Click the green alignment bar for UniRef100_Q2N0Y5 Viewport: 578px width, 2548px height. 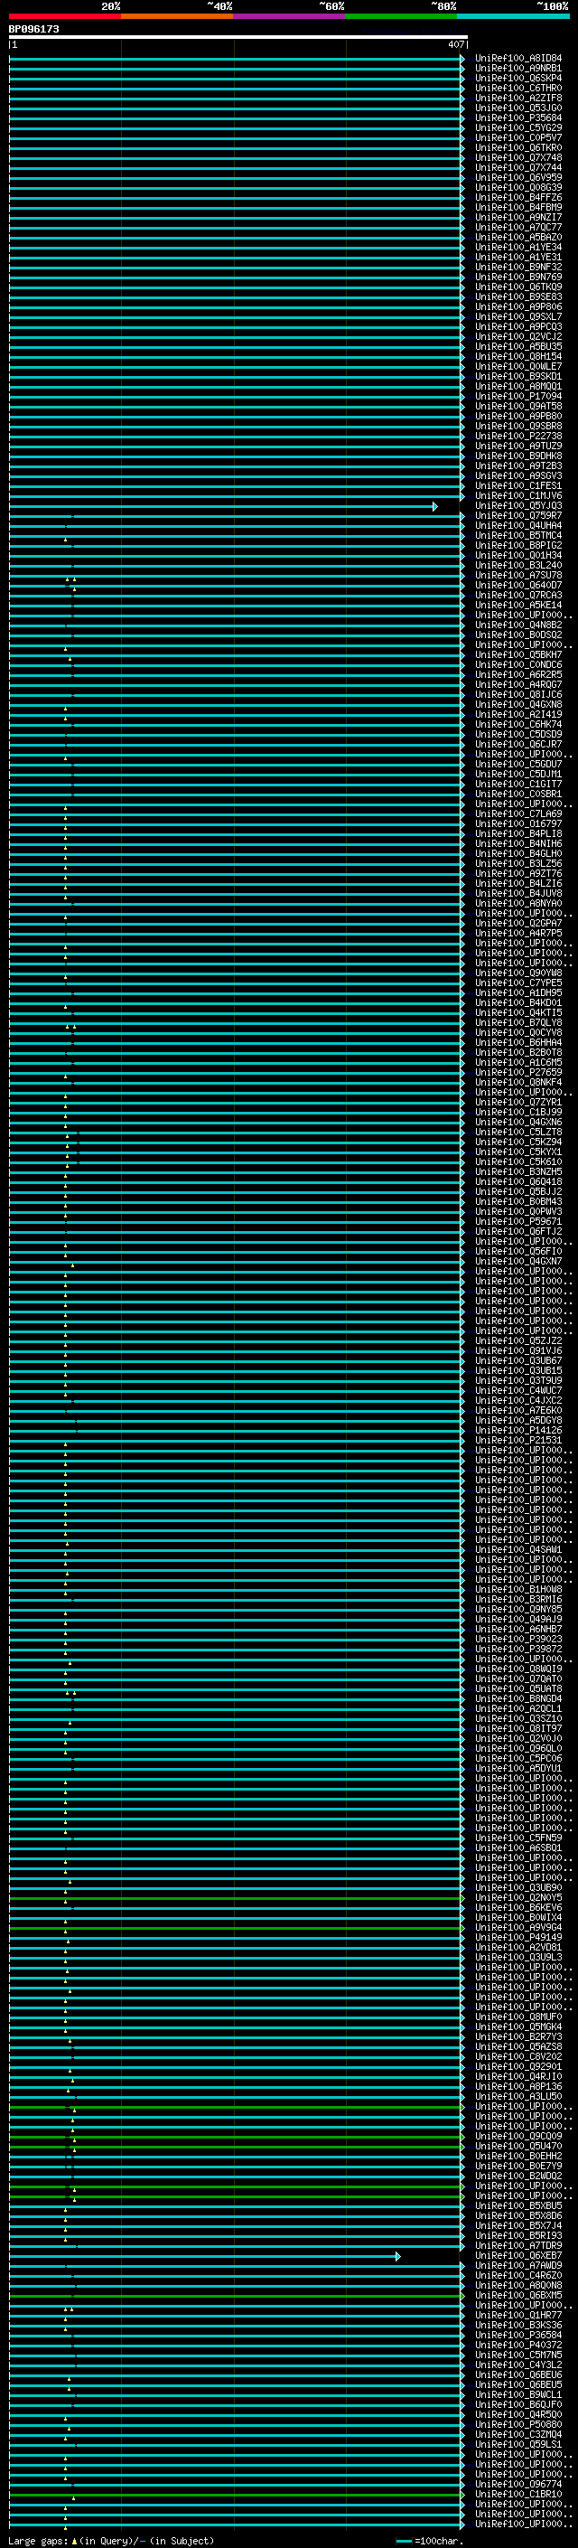pyautogui.click(x=236, y=1898)
